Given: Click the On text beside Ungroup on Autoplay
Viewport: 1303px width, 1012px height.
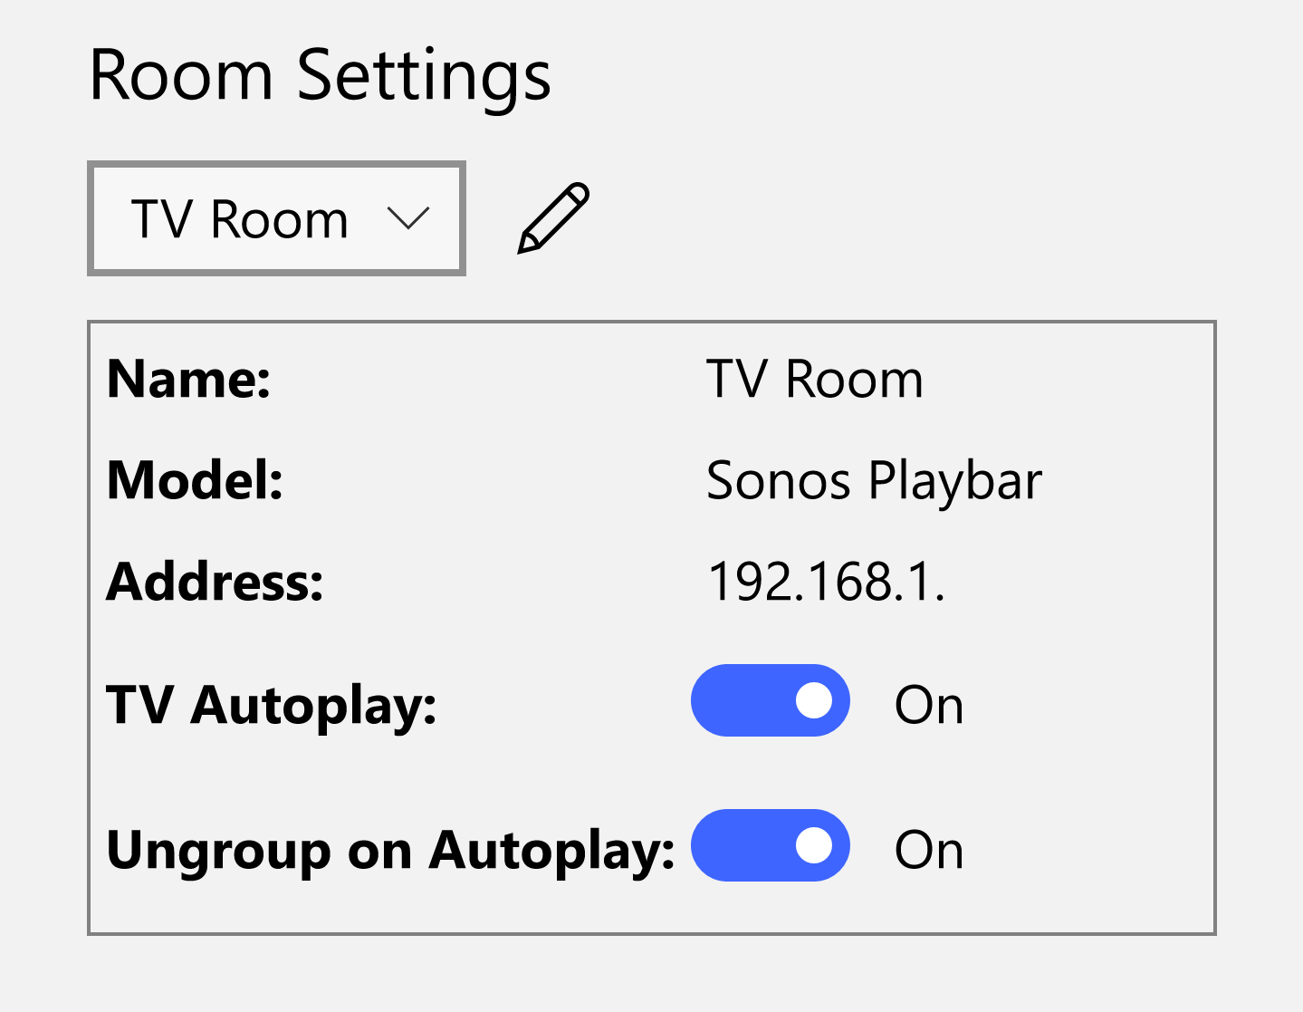Looking at the screenshot, I should [x=928, y=850].
